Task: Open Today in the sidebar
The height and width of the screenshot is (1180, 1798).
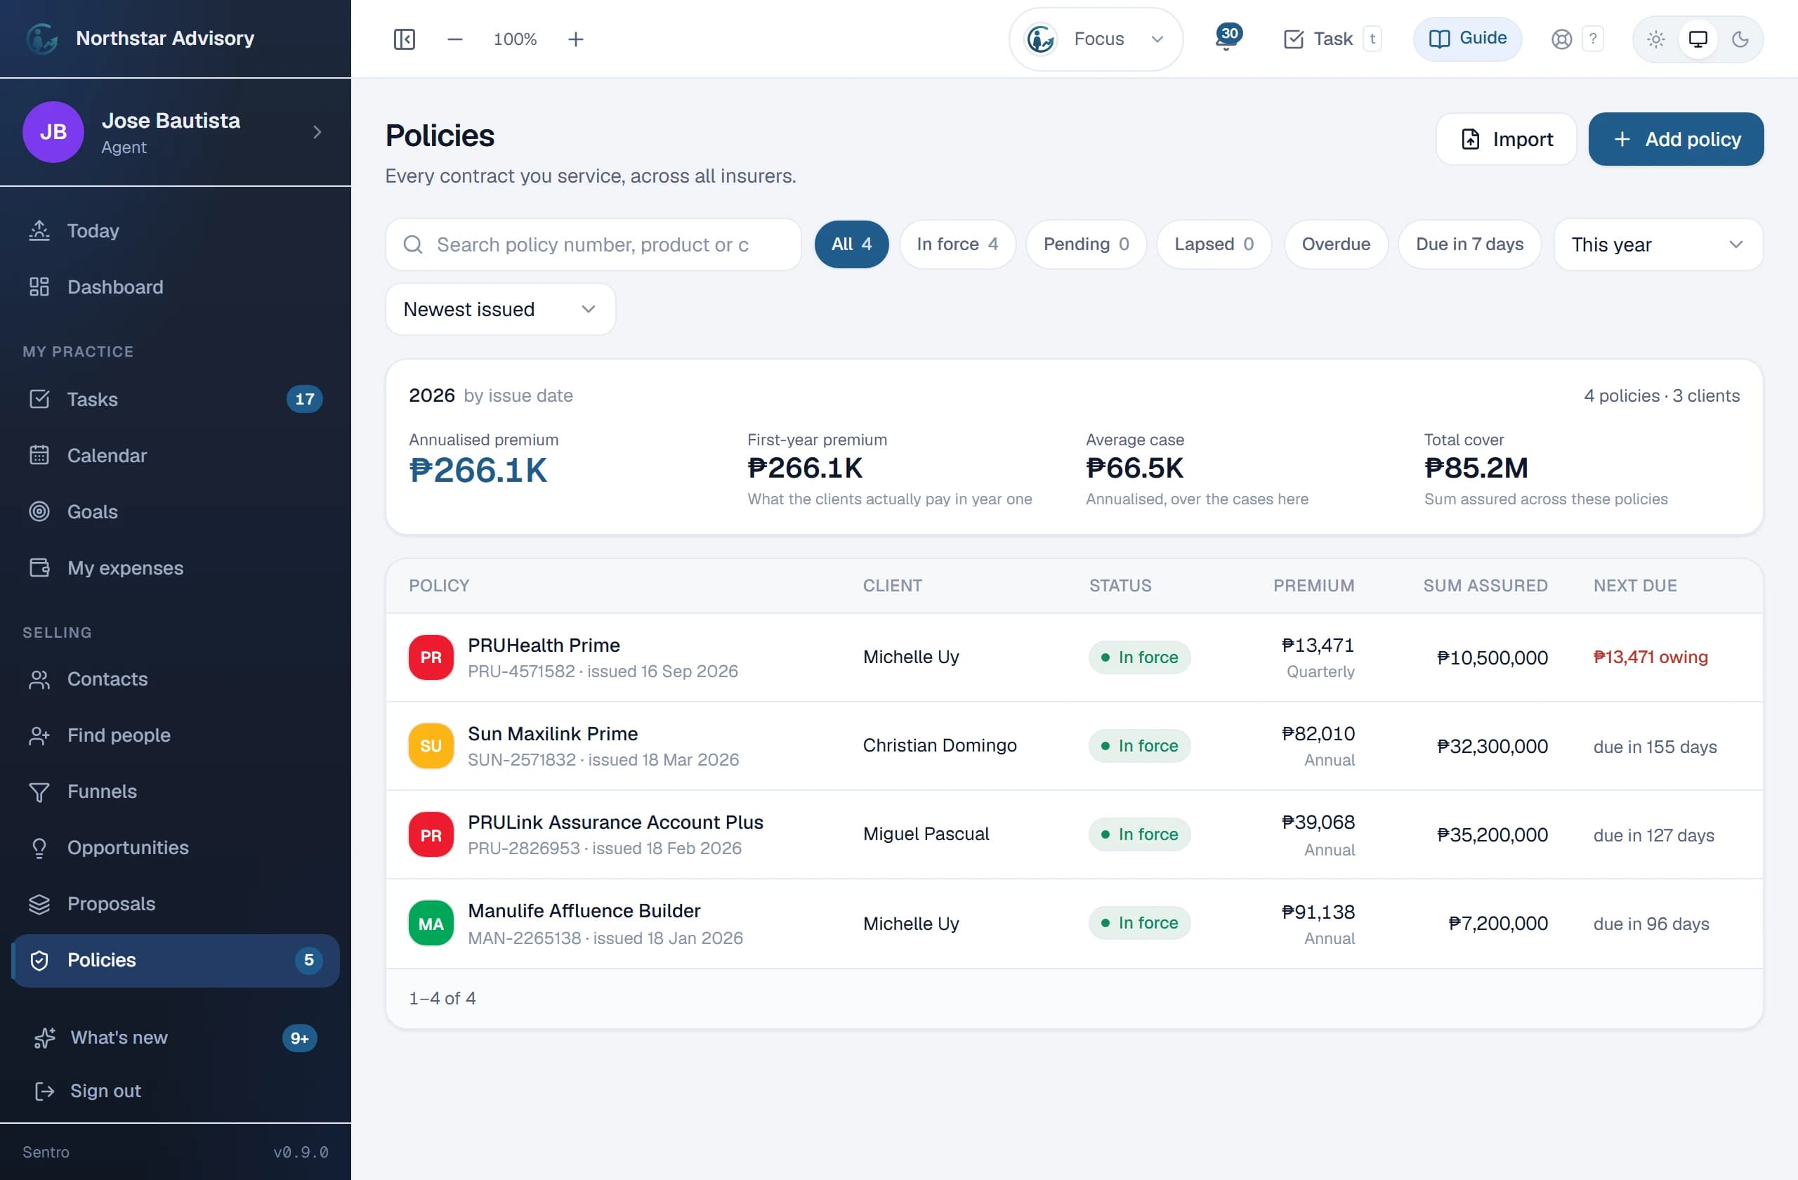Action: (176, 230)
